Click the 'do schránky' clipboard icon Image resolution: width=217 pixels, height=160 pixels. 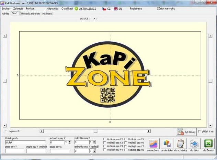(181, 143)
